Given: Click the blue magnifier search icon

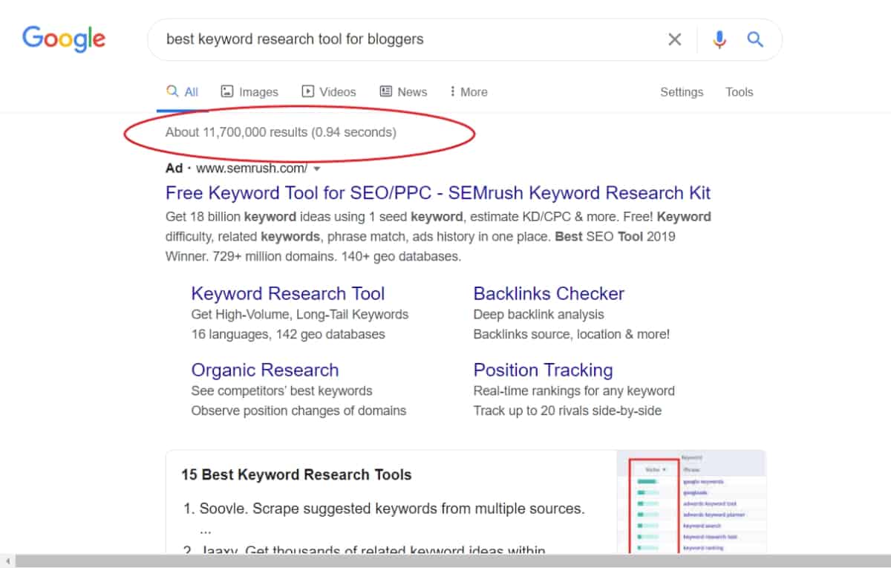Looking at the screenshot, I should click(x=755, y=39).
